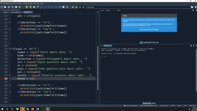
Task: Open file using the folder toolbar icon
Action: coord(5,7)
